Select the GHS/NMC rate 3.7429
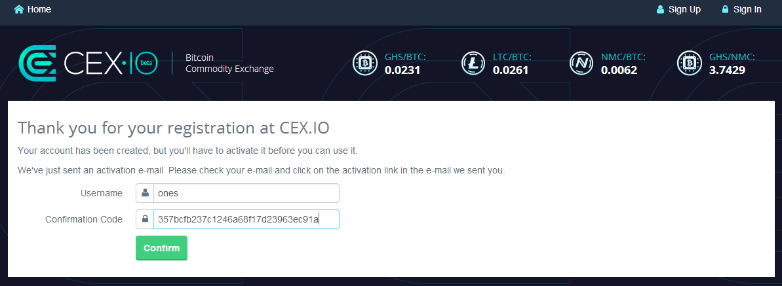 coord(727,70)
